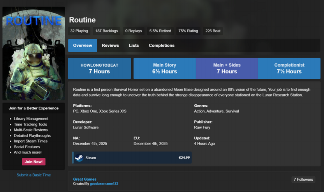This screenshot has width=324, height=192.
Task: Click genres text 'Action, Adventure, Survival'
Action: point(217,111)
